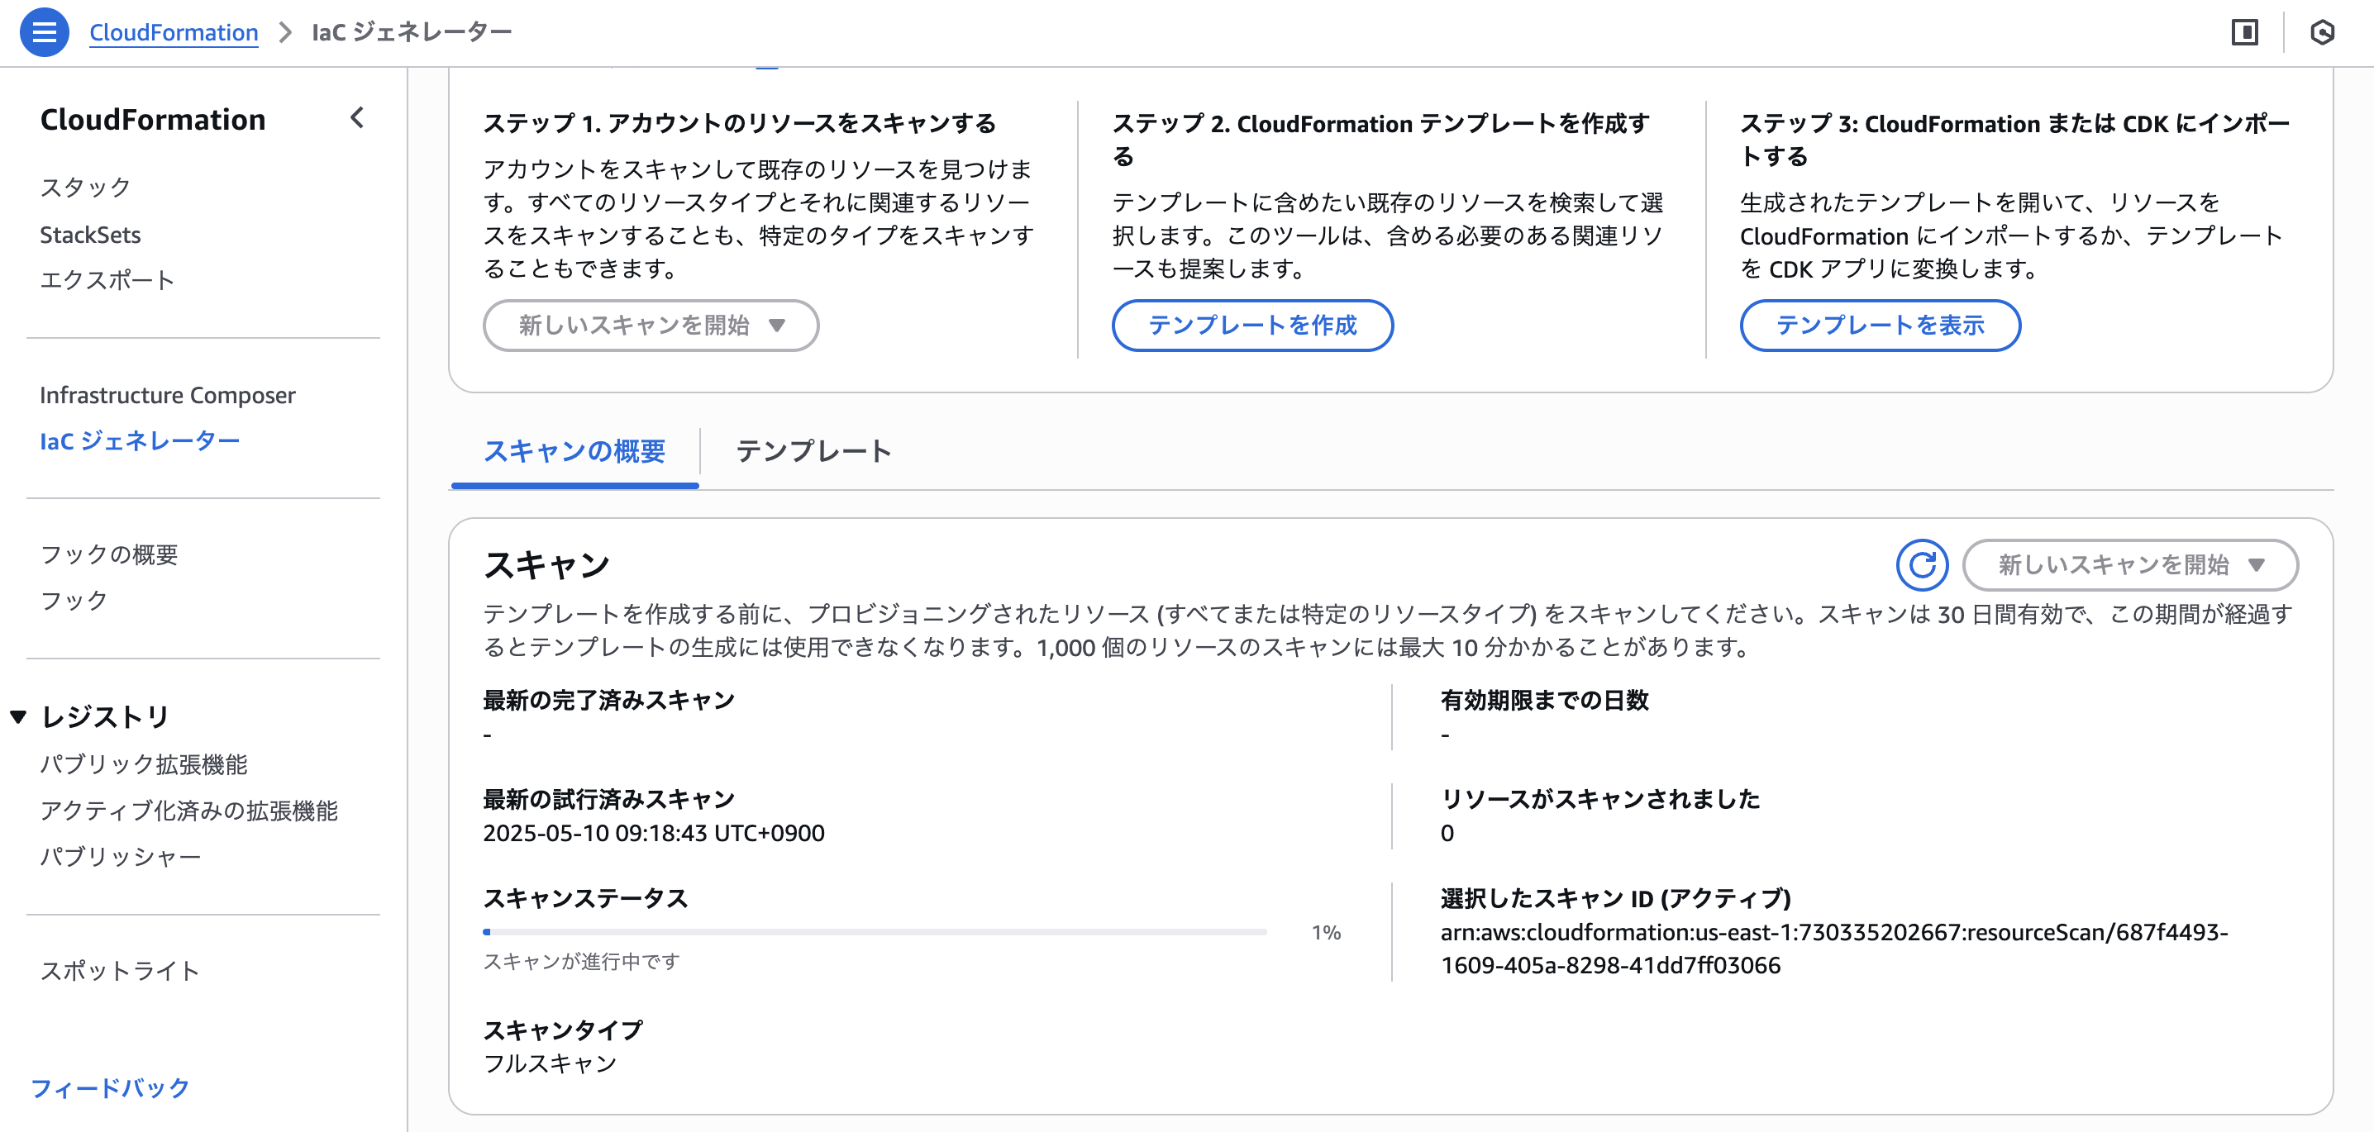Click the ステップ 2 heading text

pyautogui.click(x=1380, y=139)
